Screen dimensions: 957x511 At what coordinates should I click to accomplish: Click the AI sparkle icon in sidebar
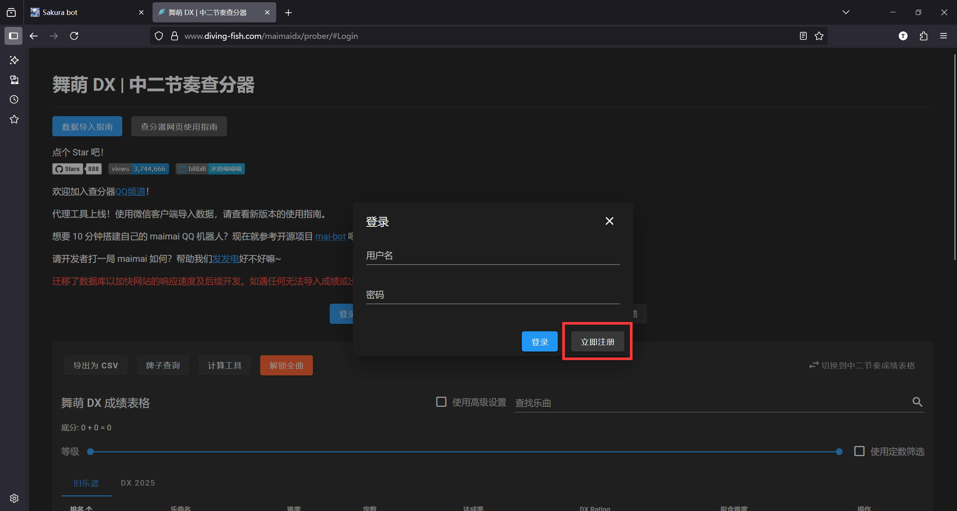pyautogui.click(x=14, y=60)
